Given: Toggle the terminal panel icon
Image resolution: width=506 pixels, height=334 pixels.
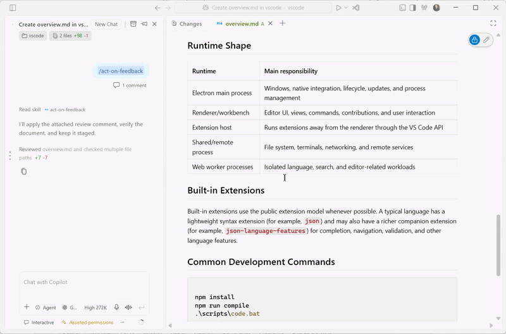Looking at the screenshot, I should pos(402,8).
